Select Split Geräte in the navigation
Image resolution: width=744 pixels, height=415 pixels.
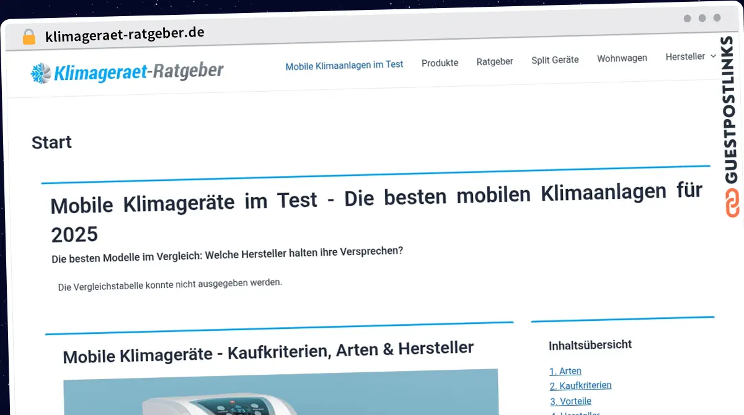[x=555, y=60]
